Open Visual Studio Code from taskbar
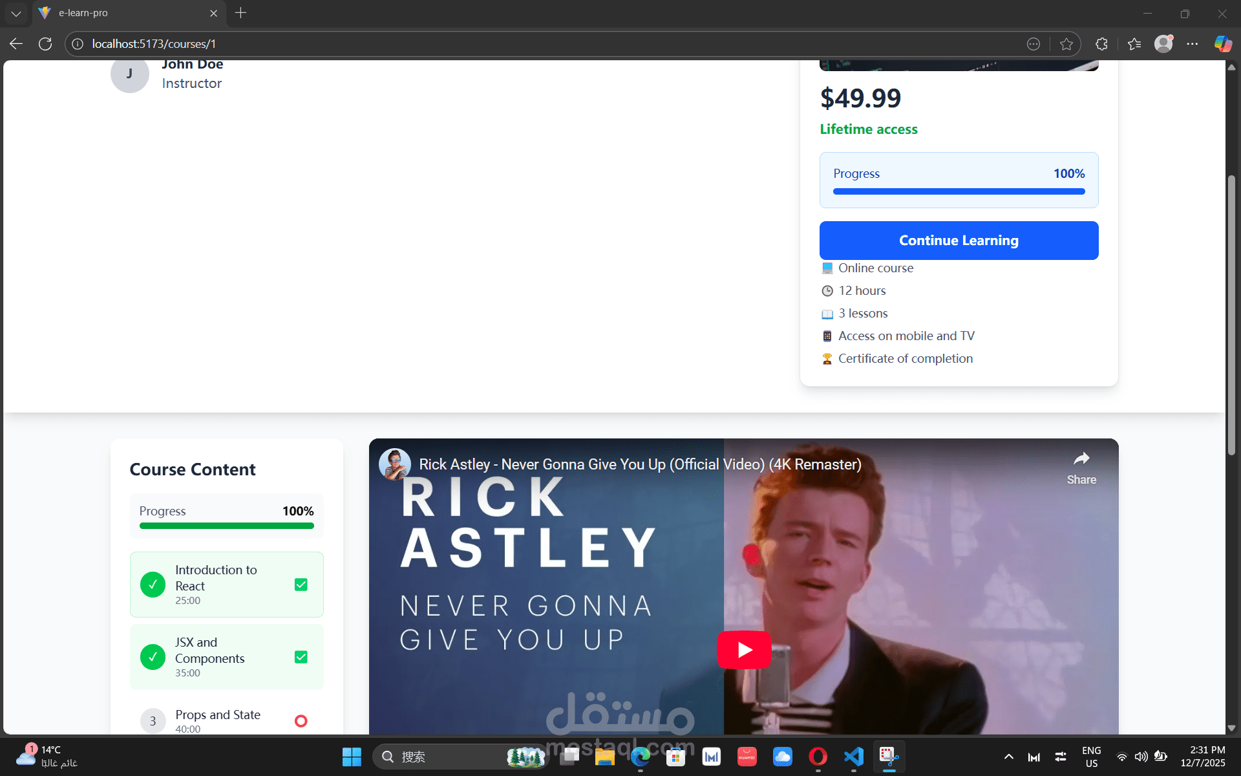The width and height of the screenshot is (1241, 776). (x=853, y=757)
